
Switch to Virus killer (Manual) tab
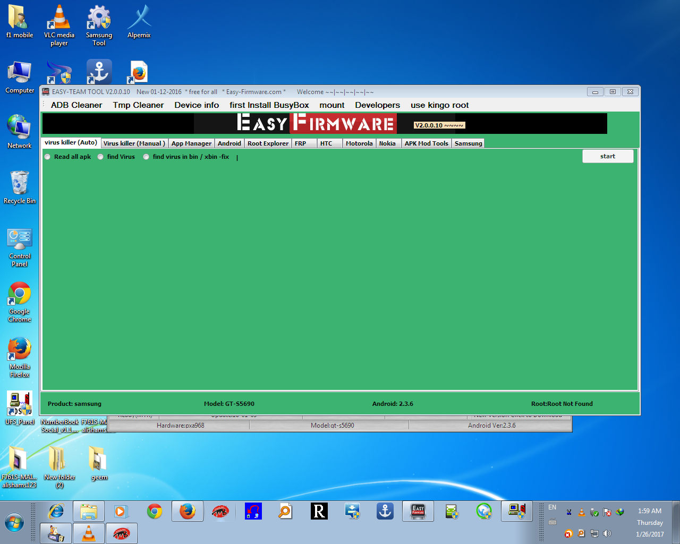pyautogui.click(x=134, y=143)
